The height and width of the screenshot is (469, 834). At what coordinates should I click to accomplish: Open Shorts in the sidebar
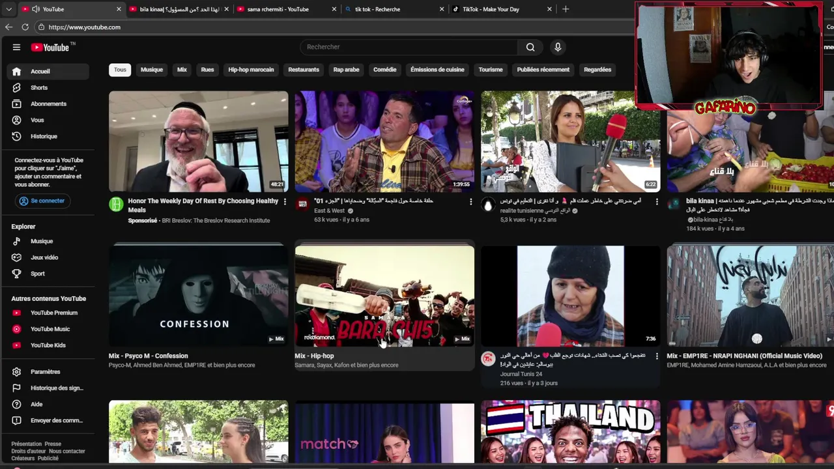click(48, 87)
